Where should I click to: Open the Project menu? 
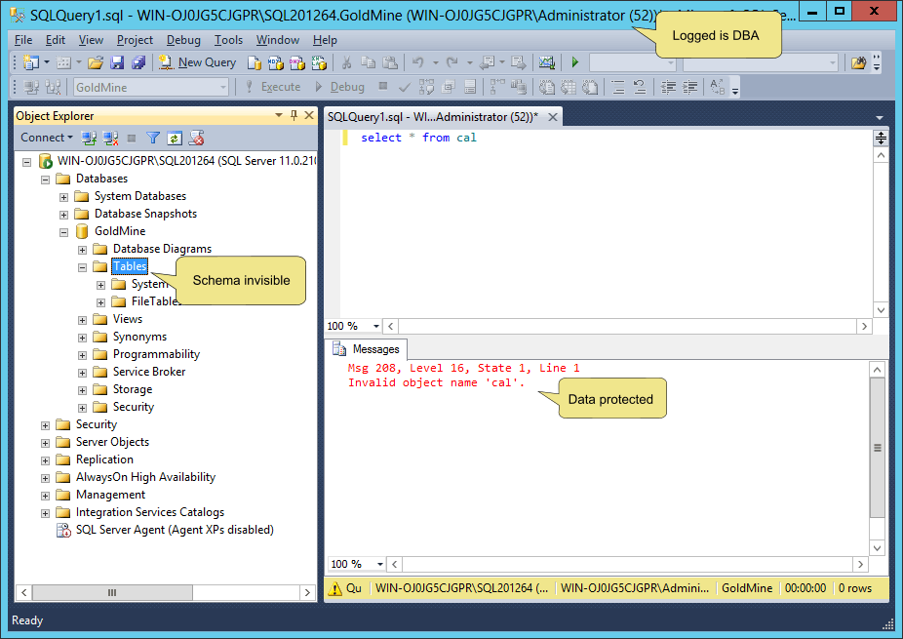135,40
